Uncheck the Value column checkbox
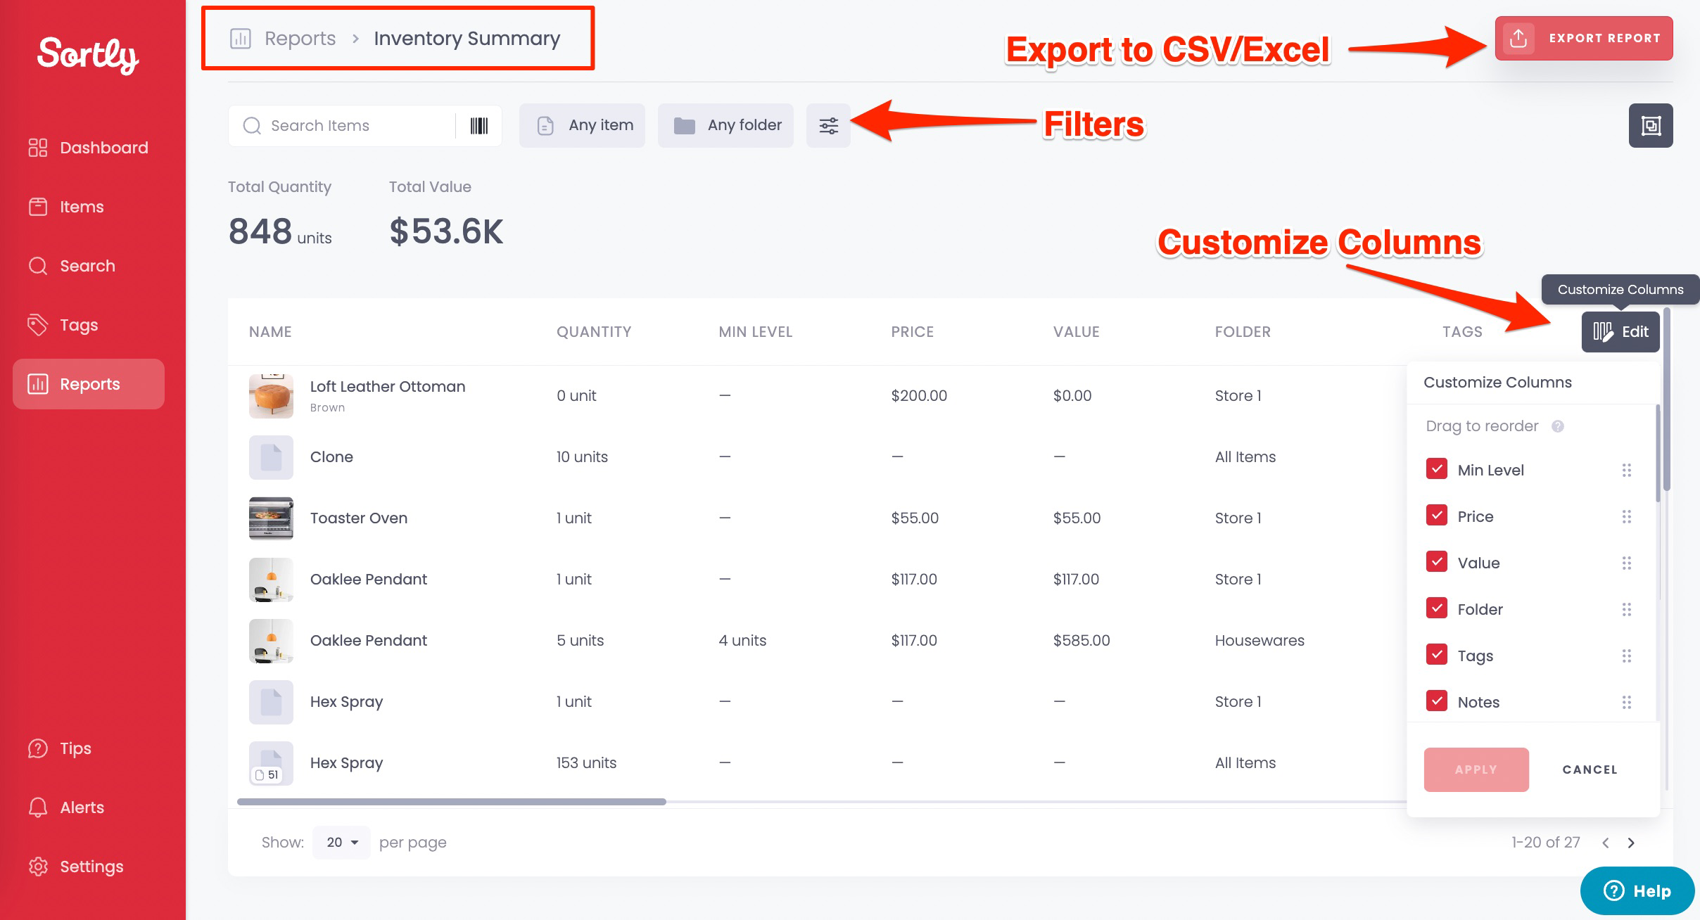This screenshot has width=1700, height=920. [x=1436, y=562]
